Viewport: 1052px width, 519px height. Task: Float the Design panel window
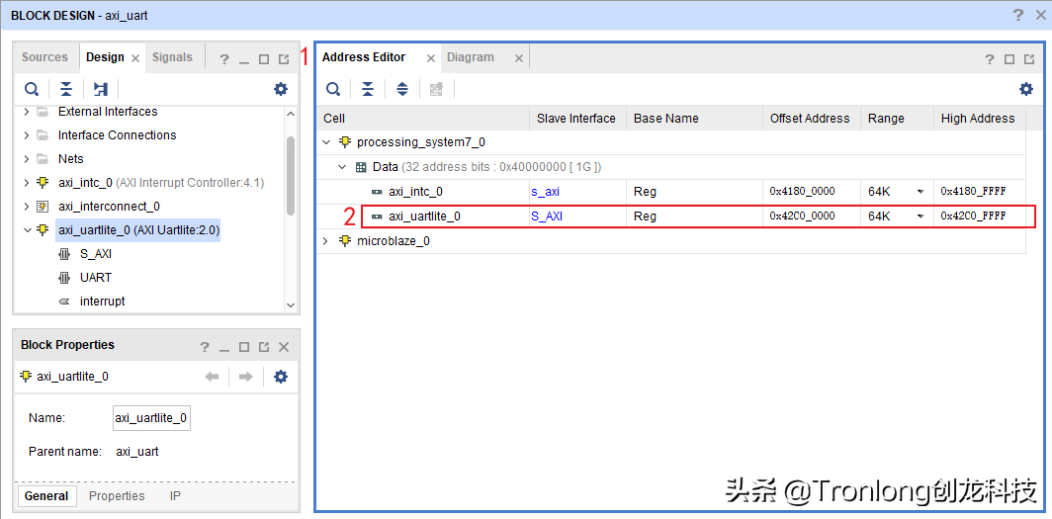(x=284, y=59)
